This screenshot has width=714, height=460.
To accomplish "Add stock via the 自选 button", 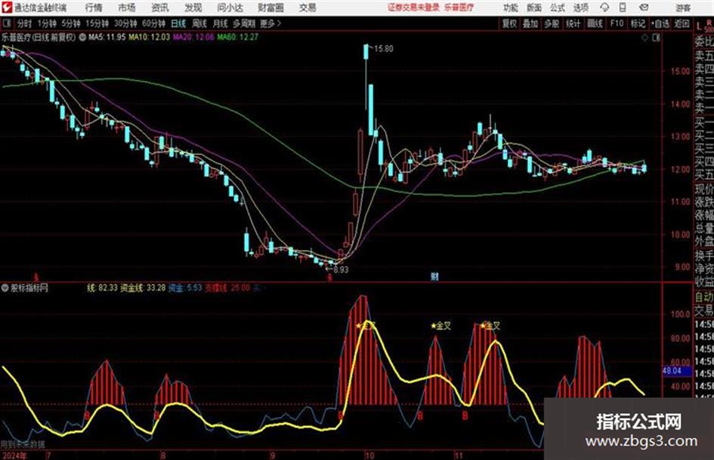I will click(660, 23).
